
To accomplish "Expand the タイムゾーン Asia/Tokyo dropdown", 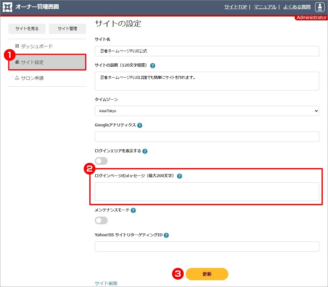I will pos(207,111).
